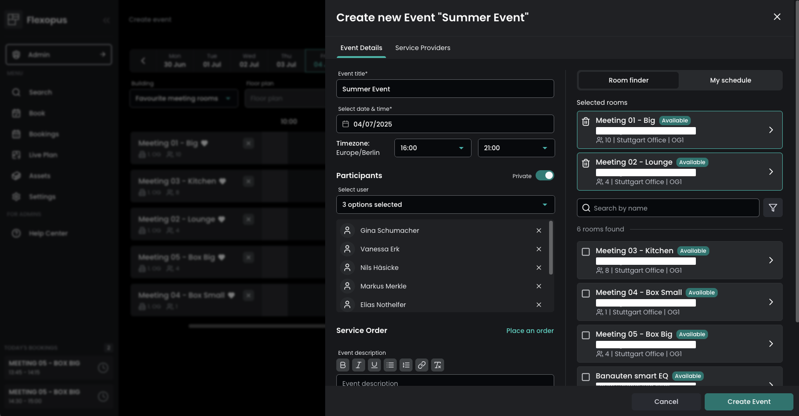This screenshot has width=799, height=416.
Task: Select the Meeting 05 - Box Big checkbox
Action: point(586,335)
